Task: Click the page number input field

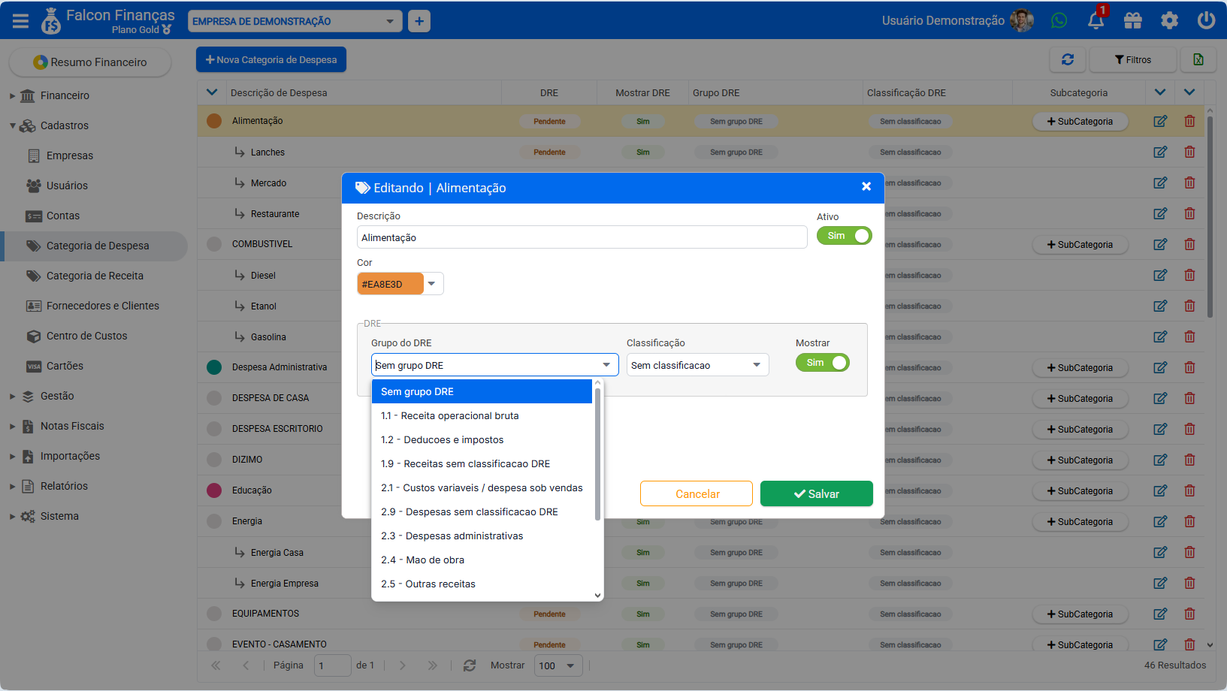Action: [x=333, y=665]
